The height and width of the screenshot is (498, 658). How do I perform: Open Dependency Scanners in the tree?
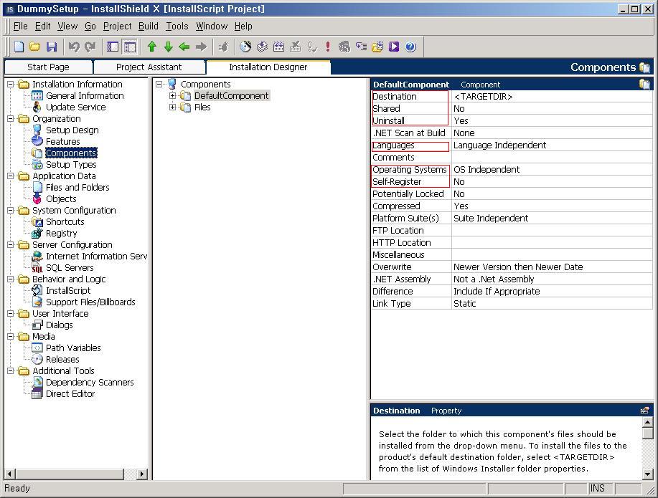point(90,383)
